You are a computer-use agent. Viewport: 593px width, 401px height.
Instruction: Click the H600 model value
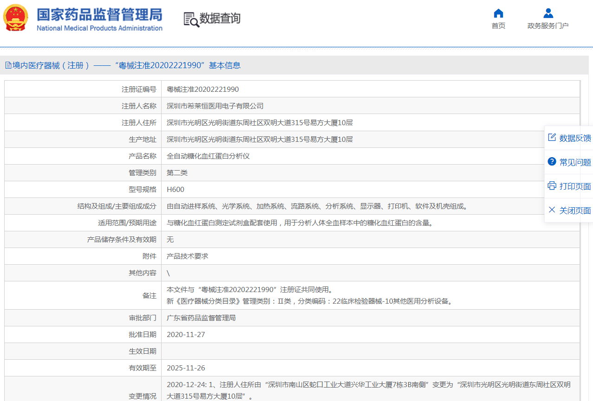pos(176,189)
